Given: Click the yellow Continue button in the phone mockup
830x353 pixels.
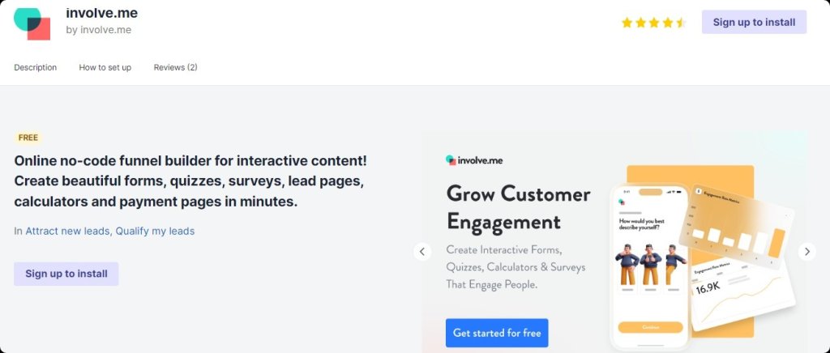Looking at the screenshot, I should point(650,327).
